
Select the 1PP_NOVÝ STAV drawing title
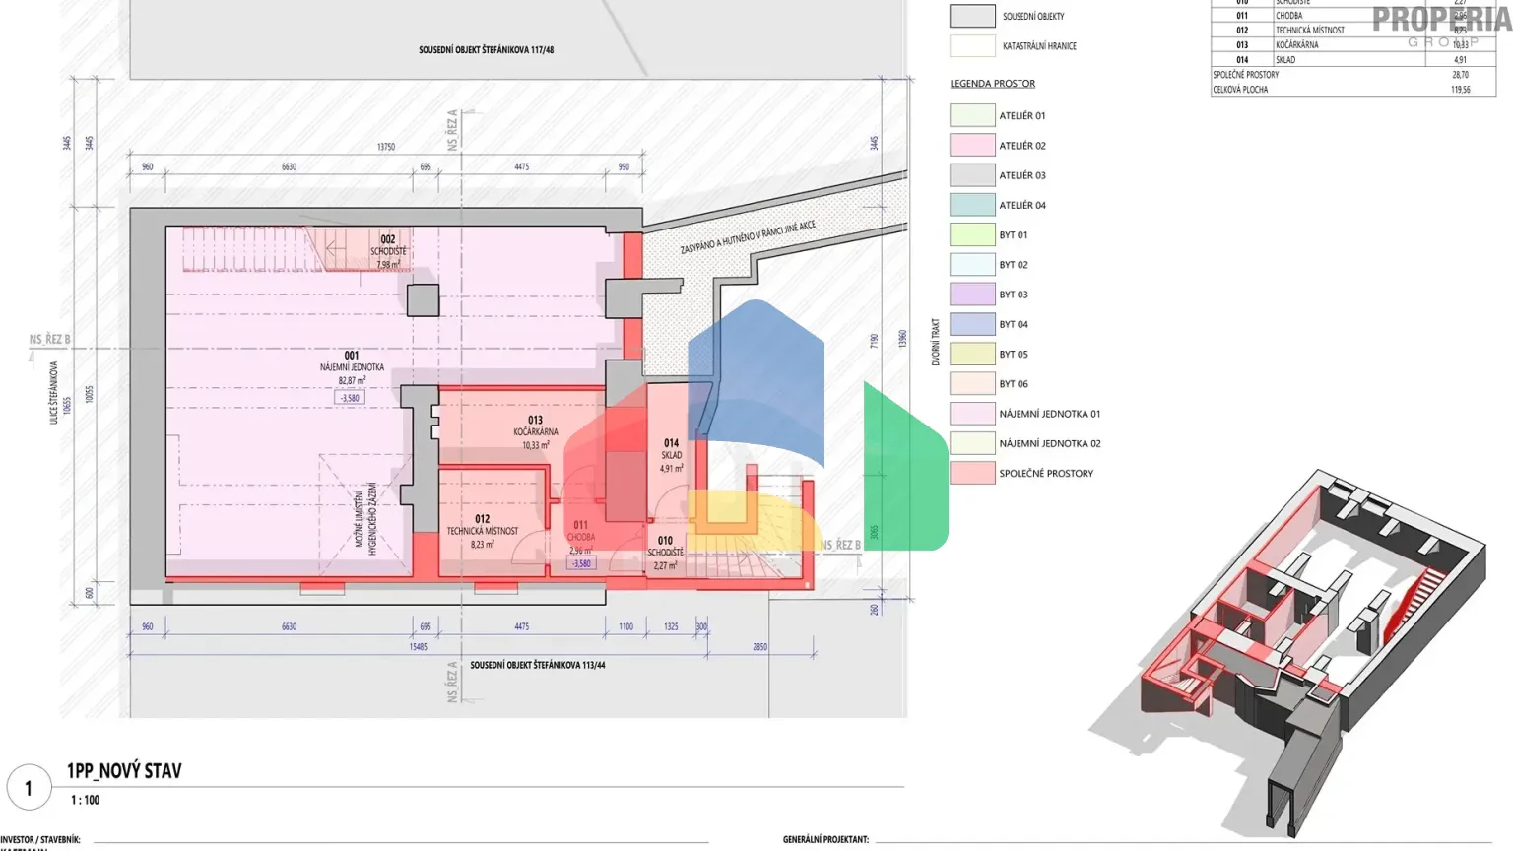124,769
